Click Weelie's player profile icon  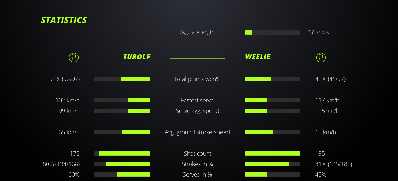pos(321,57)
